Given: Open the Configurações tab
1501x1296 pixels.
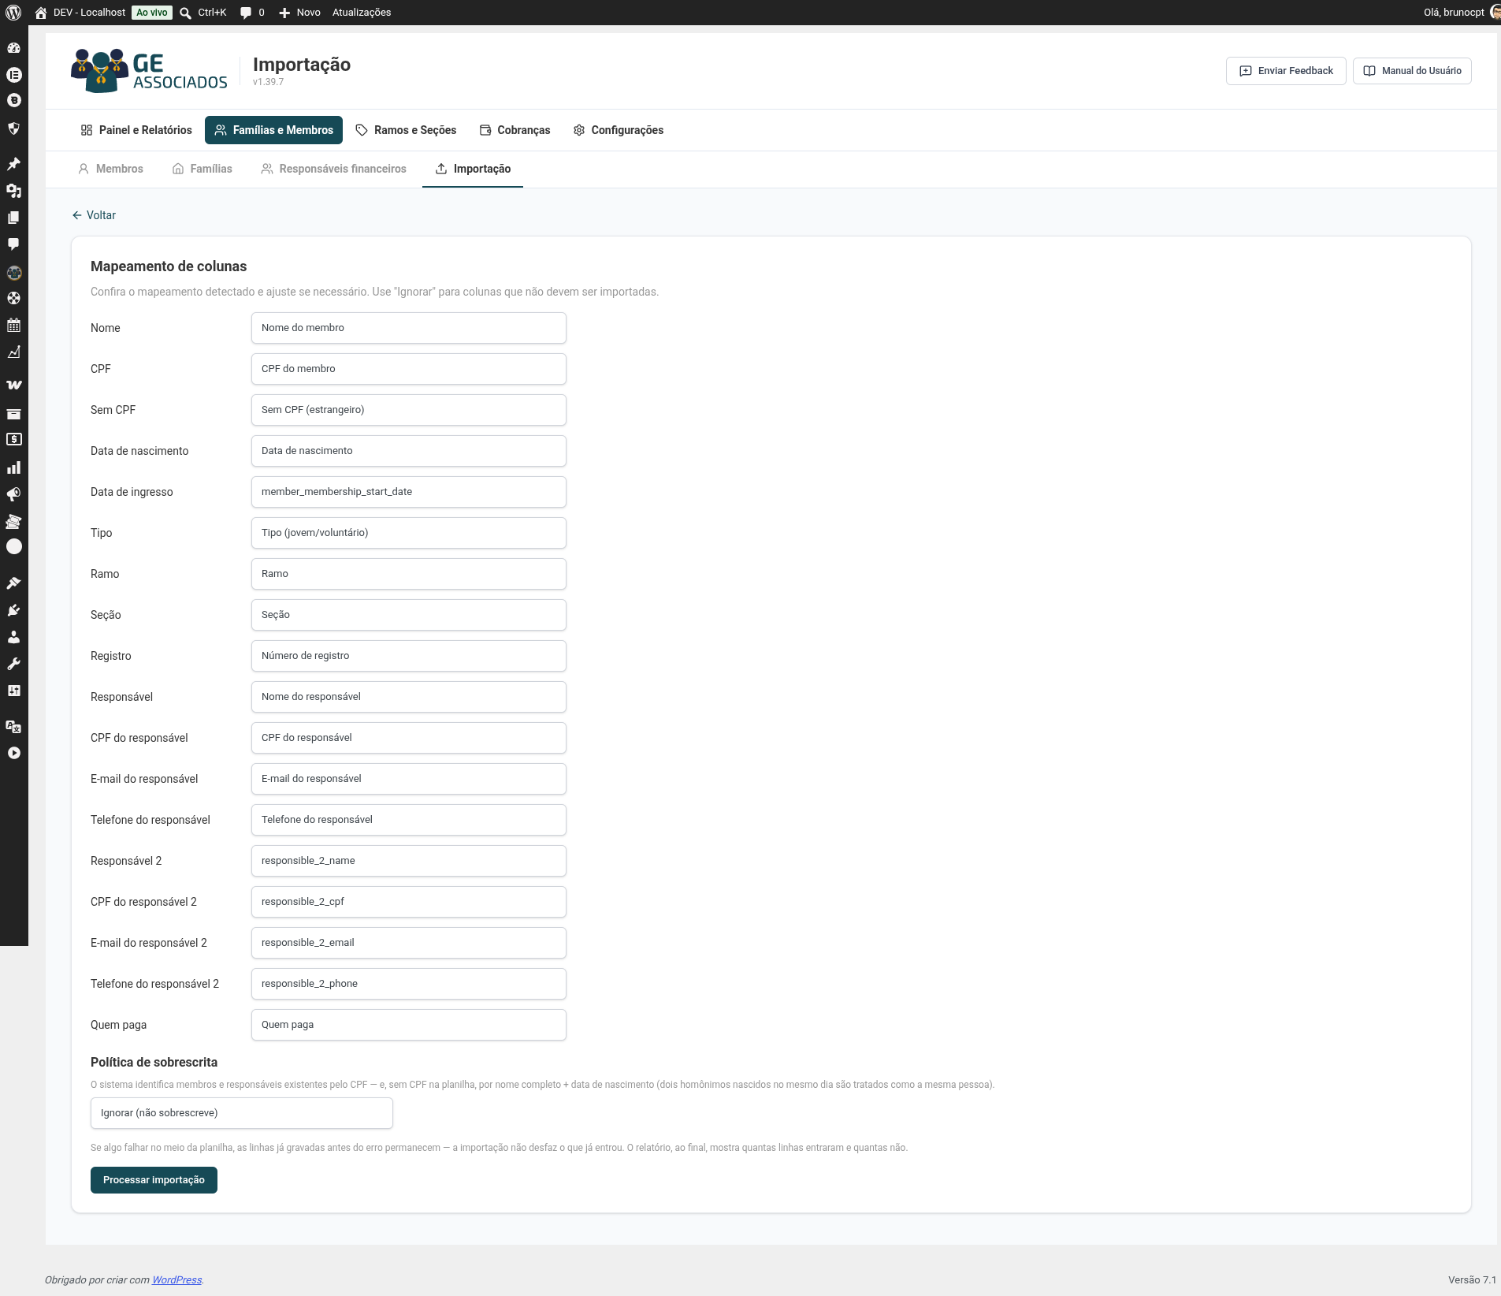Looking at the screenshot, I should 619,130.
